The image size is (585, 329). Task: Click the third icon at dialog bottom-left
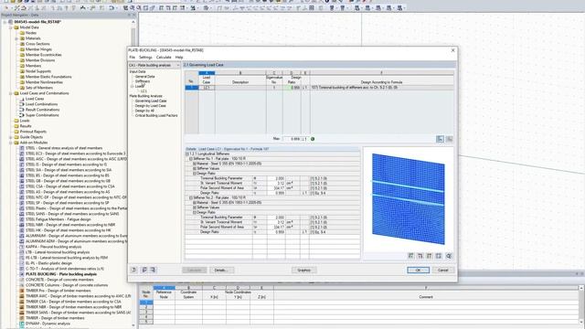(x=153, y=270)
